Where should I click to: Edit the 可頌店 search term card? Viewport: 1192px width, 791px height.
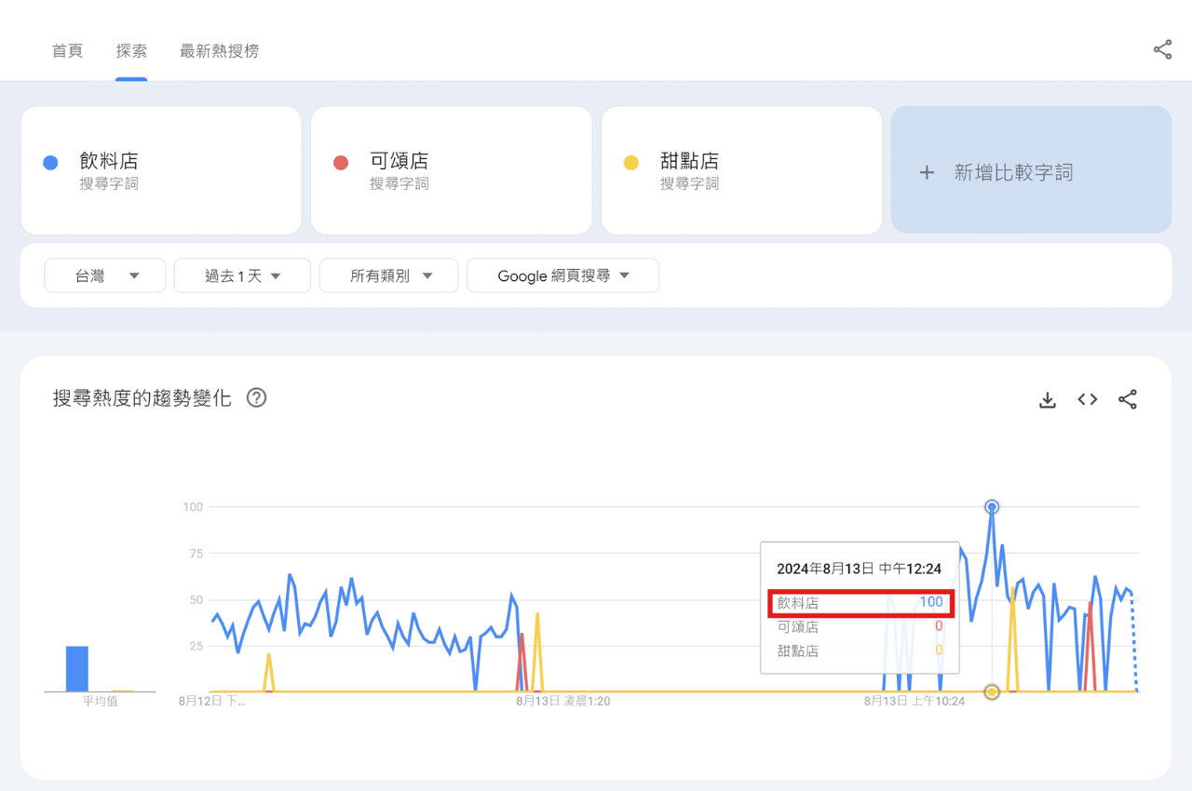point(452,170)
